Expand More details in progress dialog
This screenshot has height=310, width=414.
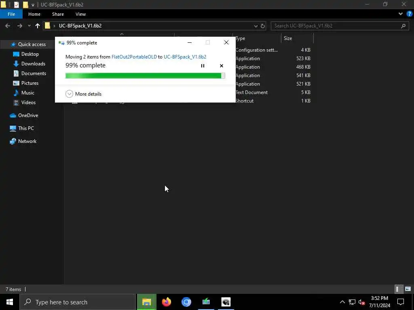83,94
